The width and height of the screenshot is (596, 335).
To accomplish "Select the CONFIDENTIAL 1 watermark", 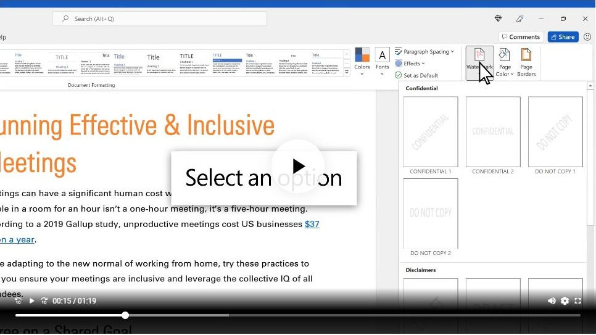I will tap(430, 135).
